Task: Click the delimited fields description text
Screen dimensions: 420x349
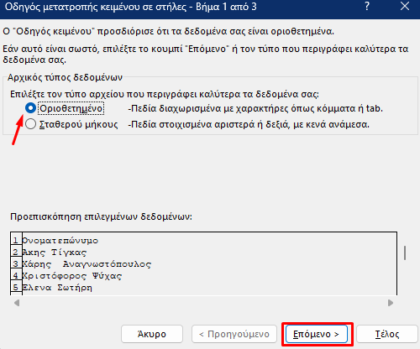Action: pos(255,108)
